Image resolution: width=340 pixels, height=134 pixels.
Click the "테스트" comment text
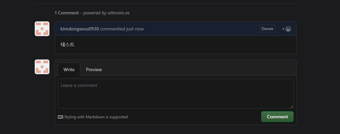(67, 45)
